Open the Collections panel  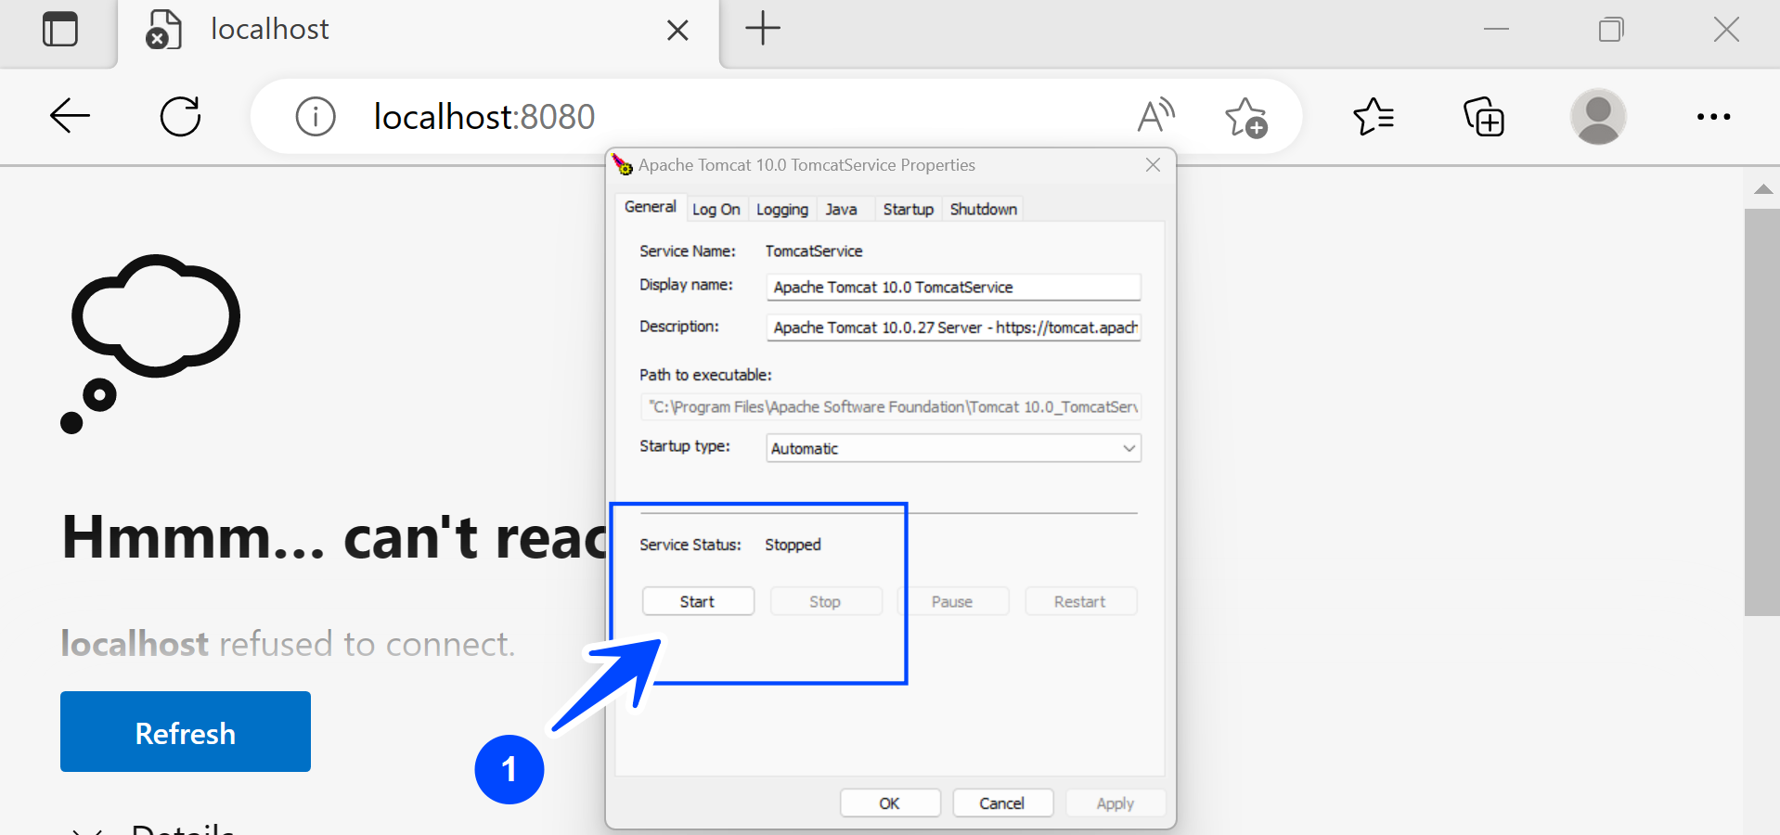tap(1484, 117)
